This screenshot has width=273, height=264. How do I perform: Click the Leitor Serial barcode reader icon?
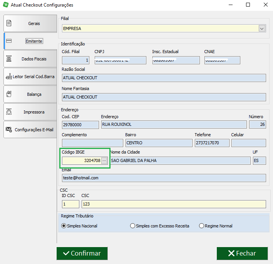(x=9, y=77)
